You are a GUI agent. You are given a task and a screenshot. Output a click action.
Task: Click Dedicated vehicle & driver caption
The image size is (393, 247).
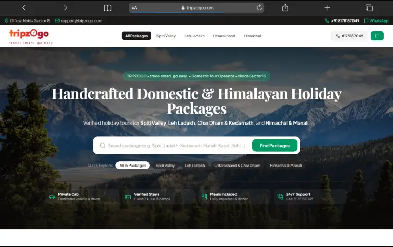pos(79,199)
